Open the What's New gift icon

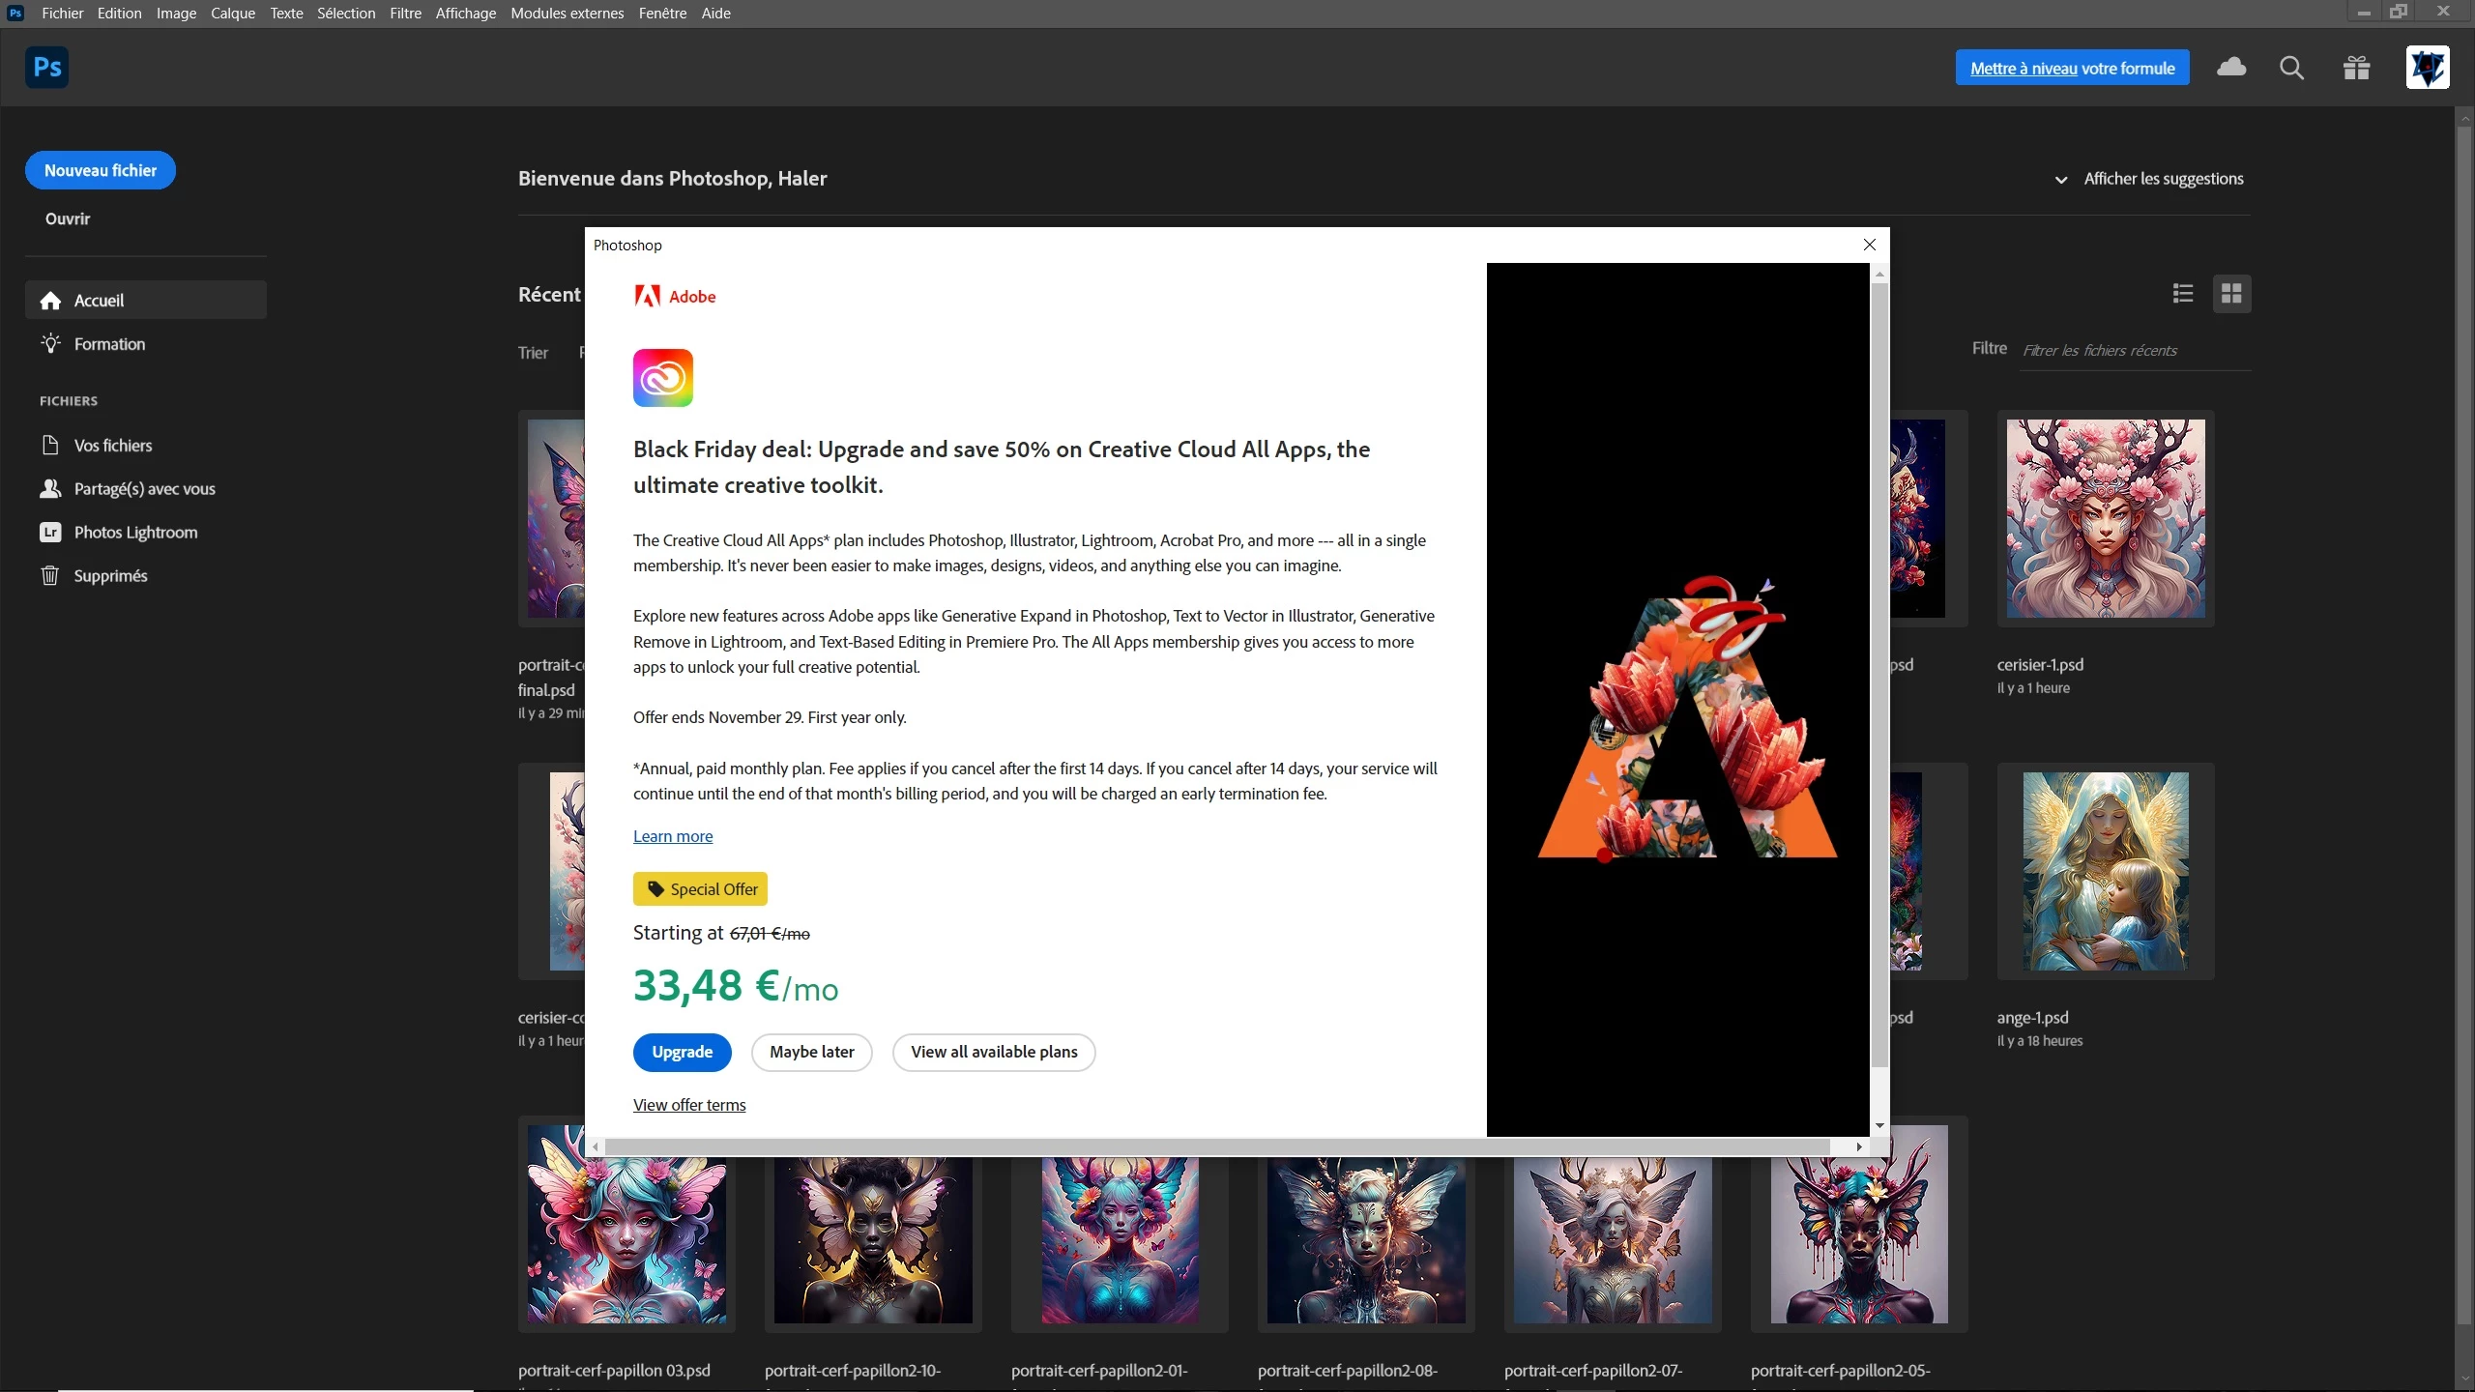click(x=2356, y=68)
